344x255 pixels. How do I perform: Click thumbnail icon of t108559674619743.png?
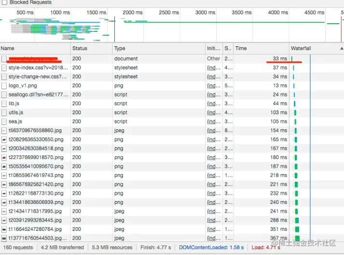point(4,175)
